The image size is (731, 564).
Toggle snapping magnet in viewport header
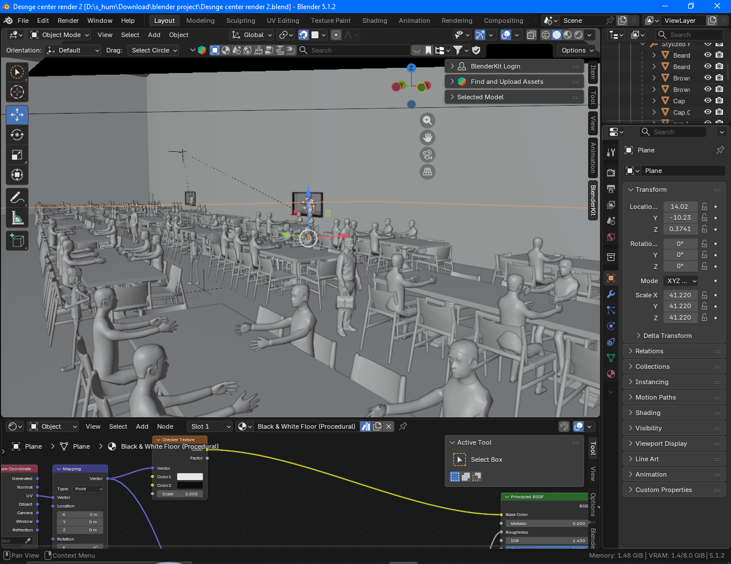[x=303, y=35]
